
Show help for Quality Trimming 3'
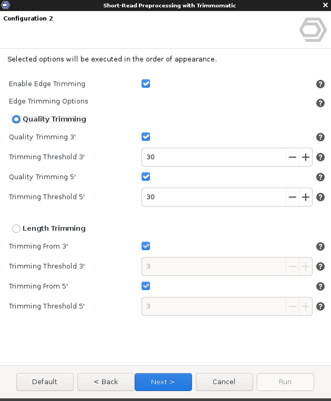[320, 137]
